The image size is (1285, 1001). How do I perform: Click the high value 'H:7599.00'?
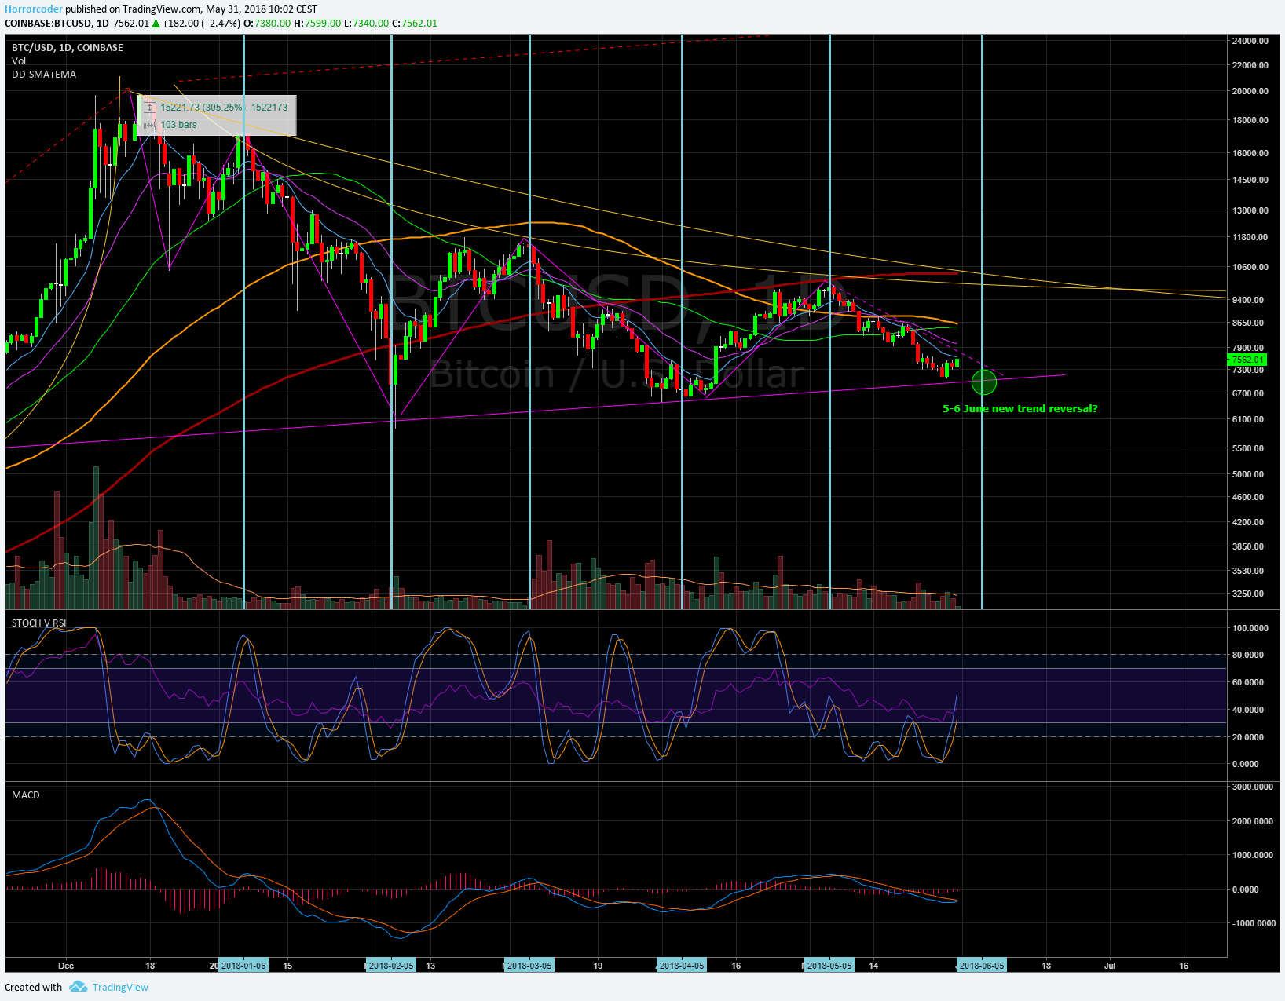click(317, 24)
